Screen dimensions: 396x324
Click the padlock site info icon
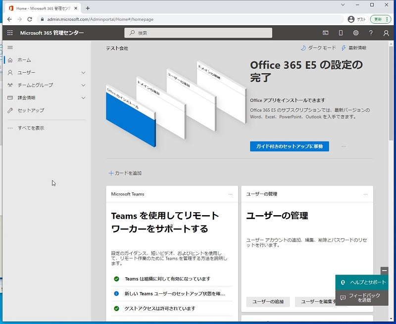click(x=42, y=19)
